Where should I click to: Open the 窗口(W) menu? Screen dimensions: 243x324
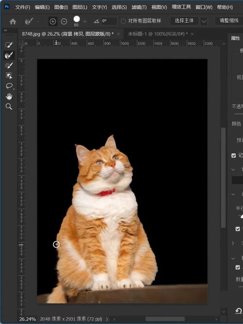pos(204,7)
